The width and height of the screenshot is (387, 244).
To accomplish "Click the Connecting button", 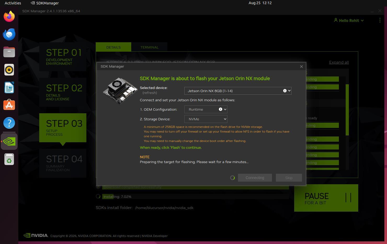I will 255,178.
